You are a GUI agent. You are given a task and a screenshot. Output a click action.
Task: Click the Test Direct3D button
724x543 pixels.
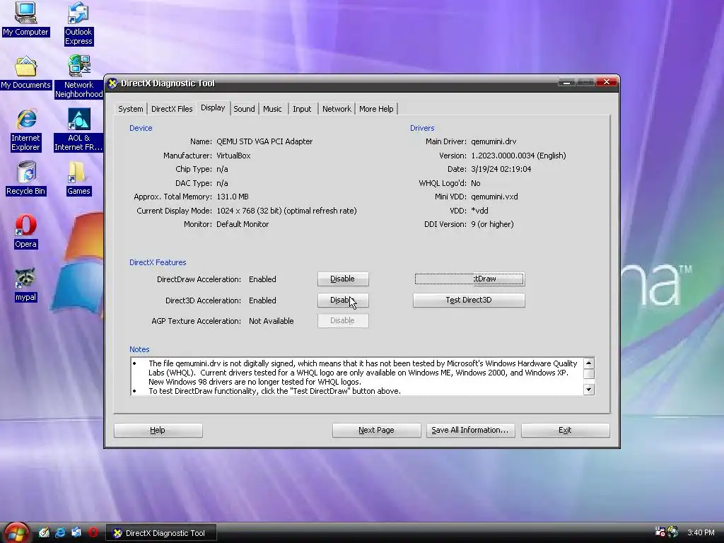coord(469,300)
